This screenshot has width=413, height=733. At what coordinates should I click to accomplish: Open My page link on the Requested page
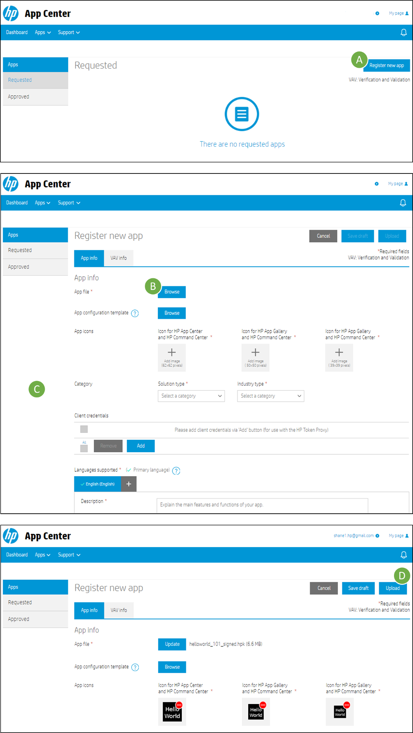[x=399, y=13]
